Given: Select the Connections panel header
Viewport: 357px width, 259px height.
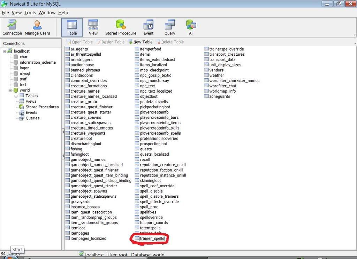Looking at the screenshot, I should click(31, 44).
